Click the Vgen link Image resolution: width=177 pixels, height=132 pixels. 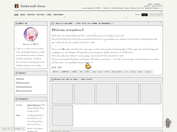click(59, 67)
